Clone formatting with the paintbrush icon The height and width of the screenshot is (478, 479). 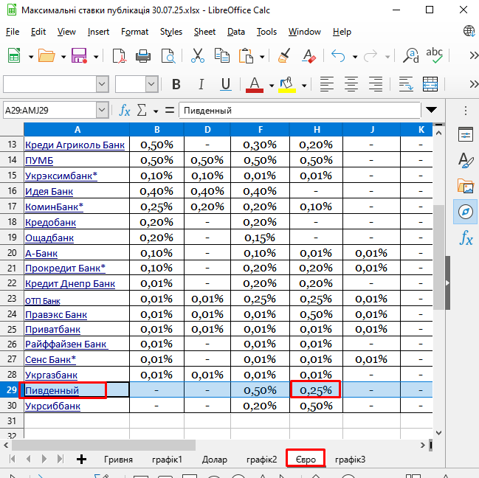point(284,56)
